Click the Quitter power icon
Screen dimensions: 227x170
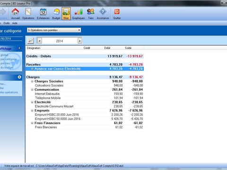117,14
